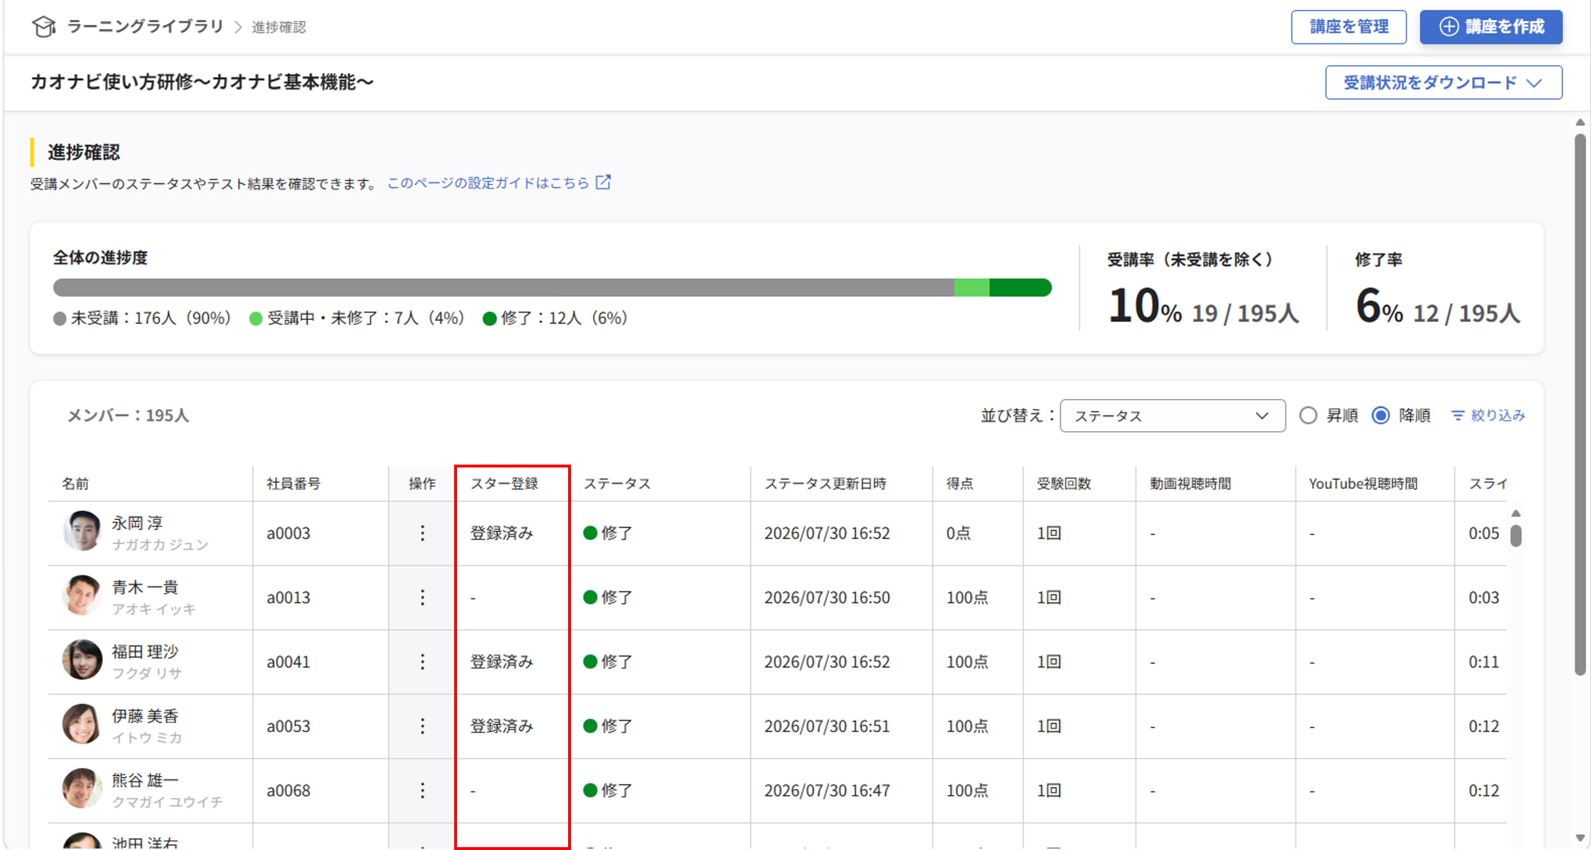Open the action menu for 熊谷 雄一
Screen dimensions: 1591x850
point(422,790)
